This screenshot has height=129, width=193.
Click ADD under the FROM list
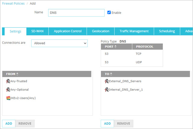pos(8,124)
